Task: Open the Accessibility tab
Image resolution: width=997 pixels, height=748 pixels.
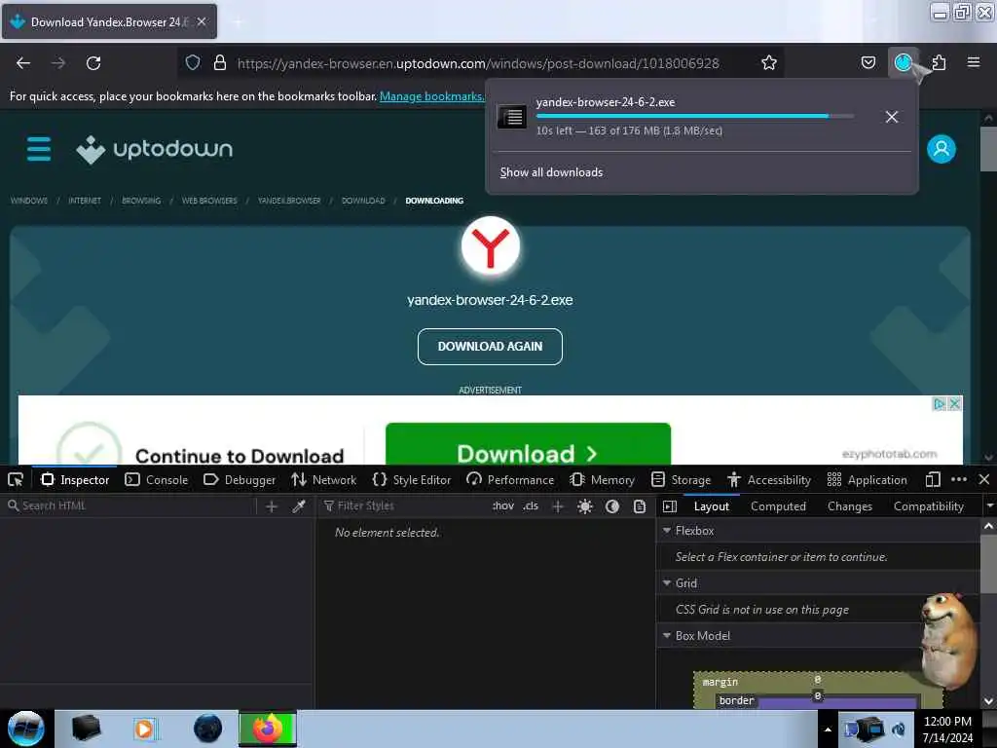Action: pos(769,479)
